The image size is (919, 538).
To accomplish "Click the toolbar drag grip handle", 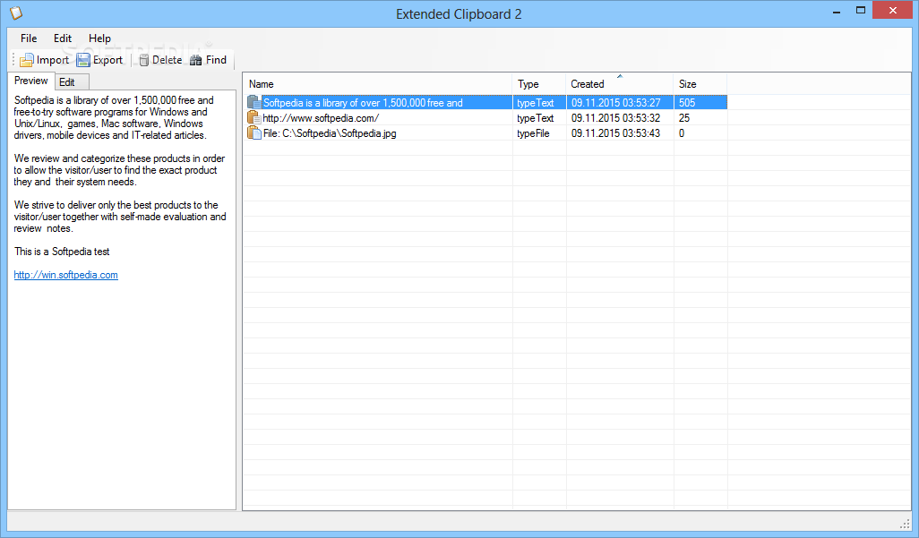I will pos(13,59).
